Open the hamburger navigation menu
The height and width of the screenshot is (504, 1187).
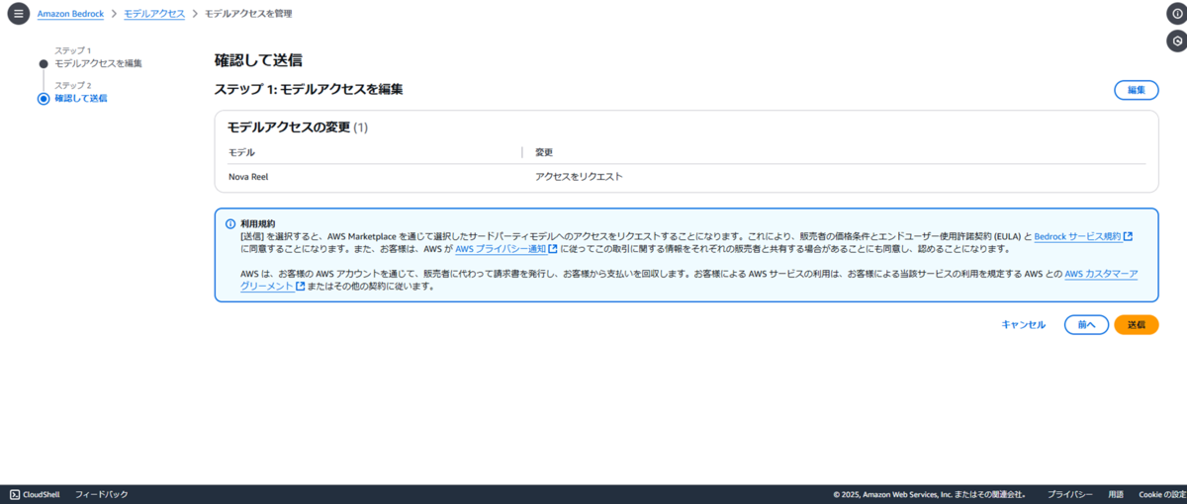tap(18, 14)
